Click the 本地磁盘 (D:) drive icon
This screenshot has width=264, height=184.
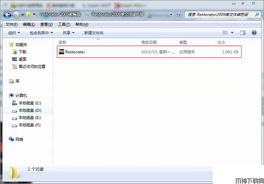click(15, 111)
